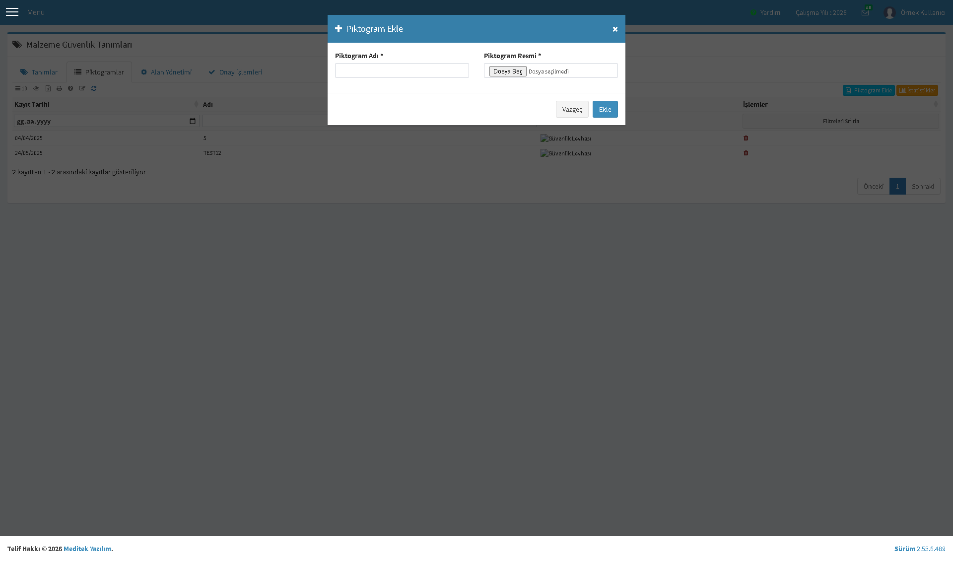The image size is (953, 561).
Task: Click the help question-mark icon in table toolbar
Action: click(x=70, y=88)
